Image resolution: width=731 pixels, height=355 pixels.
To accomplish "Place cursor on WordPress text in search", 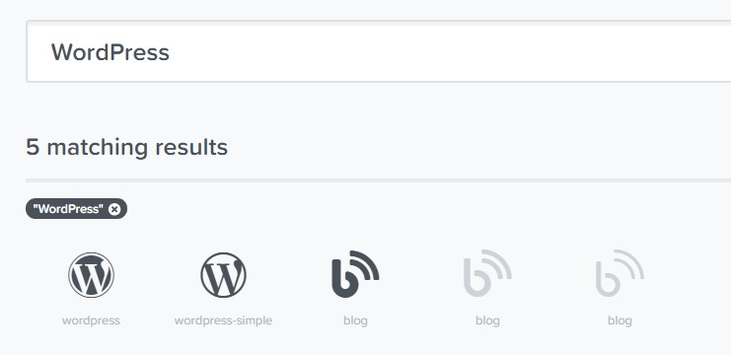I will pyautogui.click(x=110, y=51).
